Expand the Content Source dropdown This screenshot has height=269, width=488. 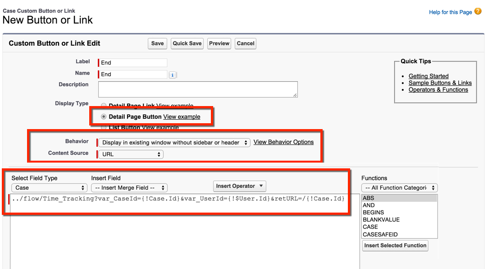[131, 154]
